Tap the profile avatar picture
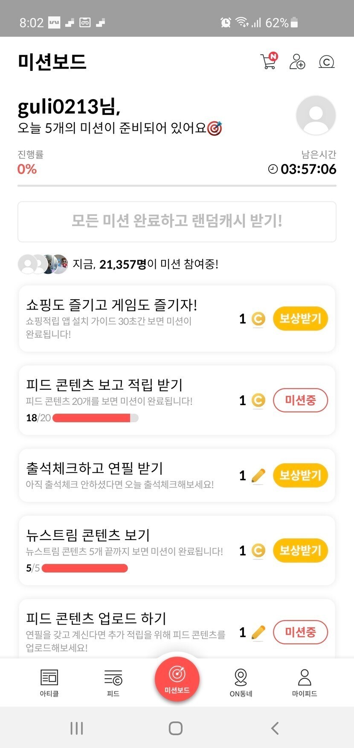Image resolution: width=354 pixels, height=748 pixels. (x=316, y=115)
